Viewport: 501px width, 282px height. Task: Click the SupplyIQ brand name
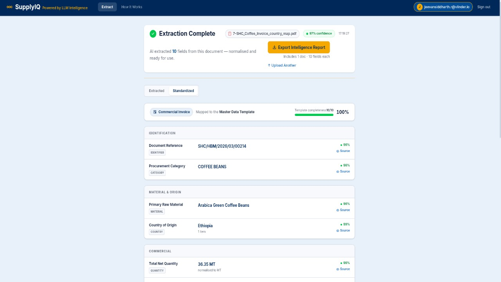pos(27,7)
